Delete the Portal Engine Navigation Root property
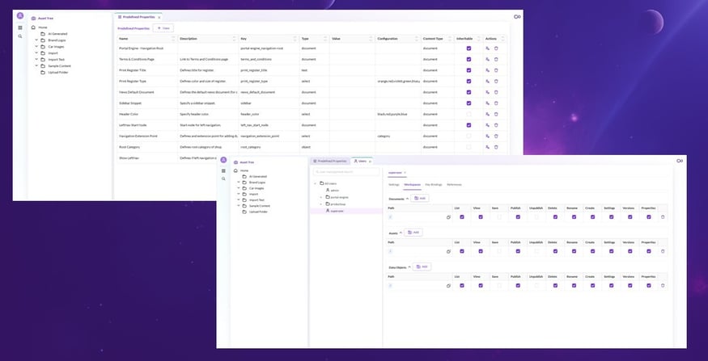 point(496,48)
